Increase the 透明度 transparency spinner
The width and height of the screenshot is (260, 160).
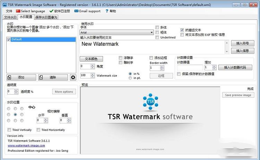[x=16, y=91]
